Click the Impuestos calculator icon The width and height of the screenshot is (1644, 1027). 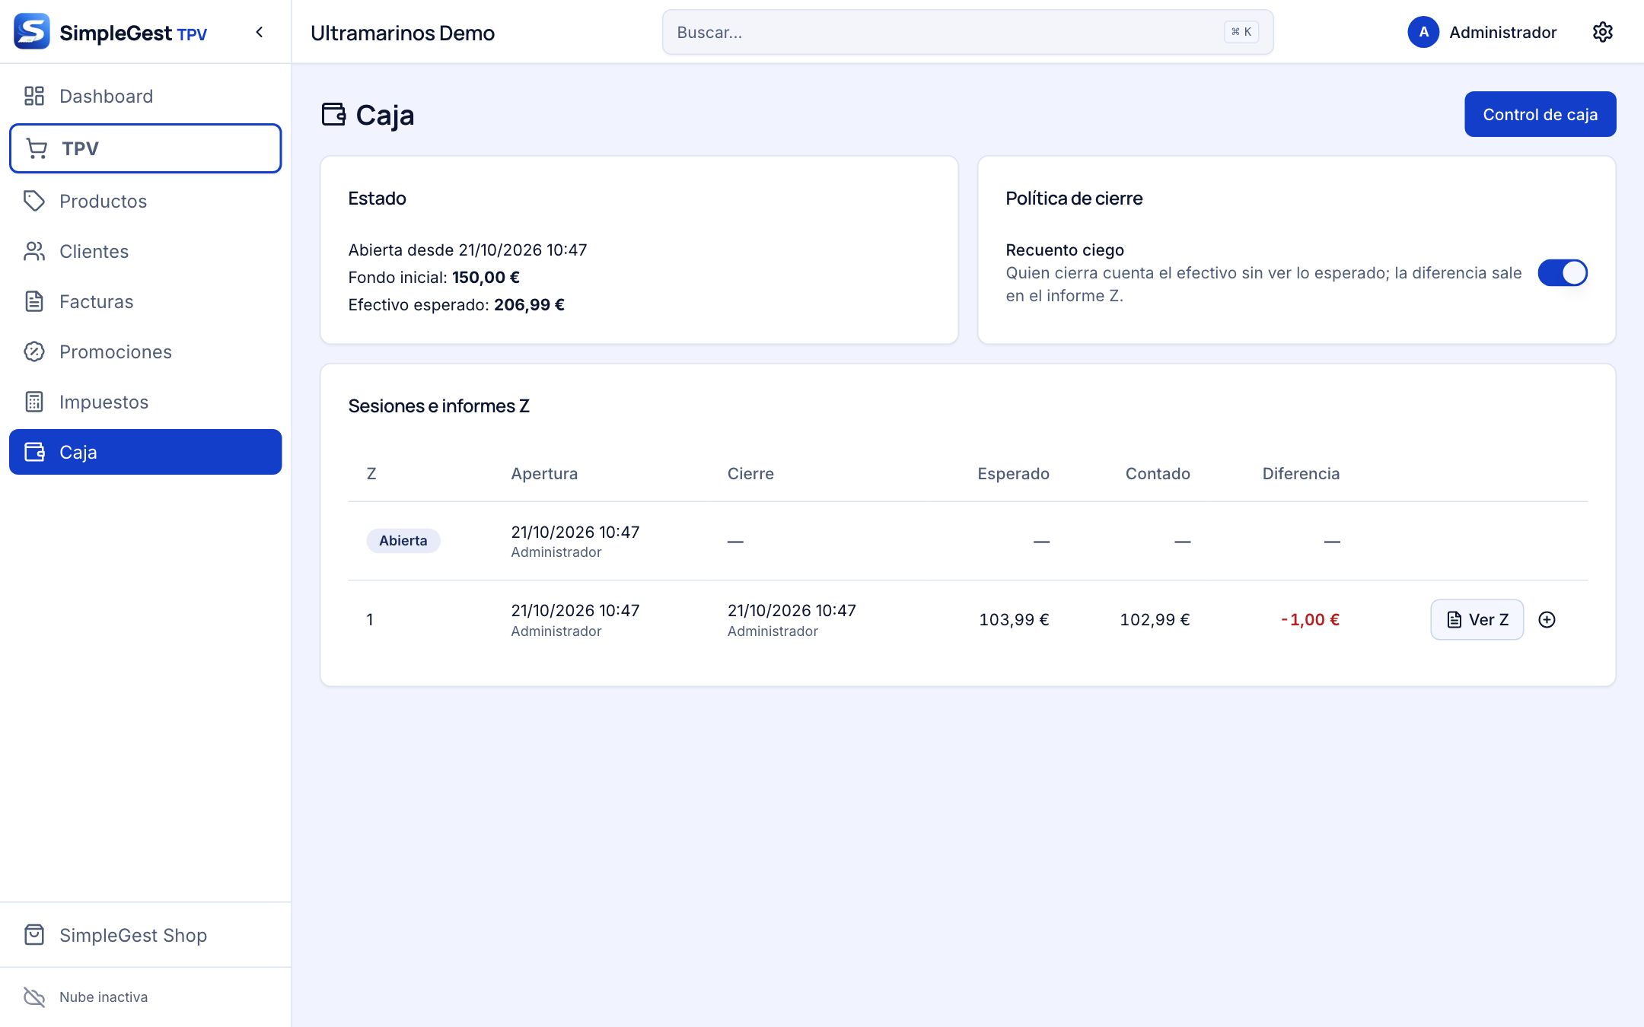(x=34, y=402)
